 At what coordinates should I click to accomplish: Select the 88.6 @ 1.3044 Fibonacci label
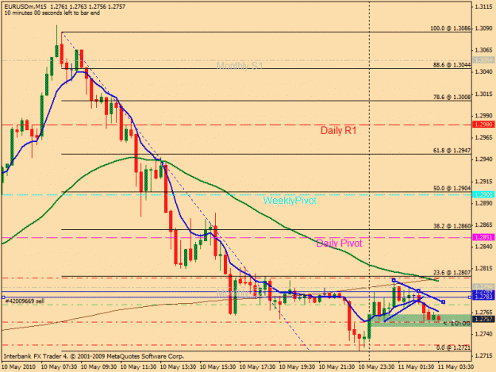click(x=452, y=65)
